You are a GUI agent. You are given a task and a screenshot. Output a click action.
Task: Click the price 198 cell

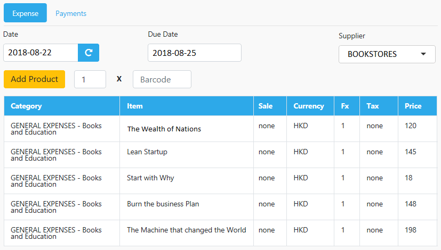[x=418, y=233]
